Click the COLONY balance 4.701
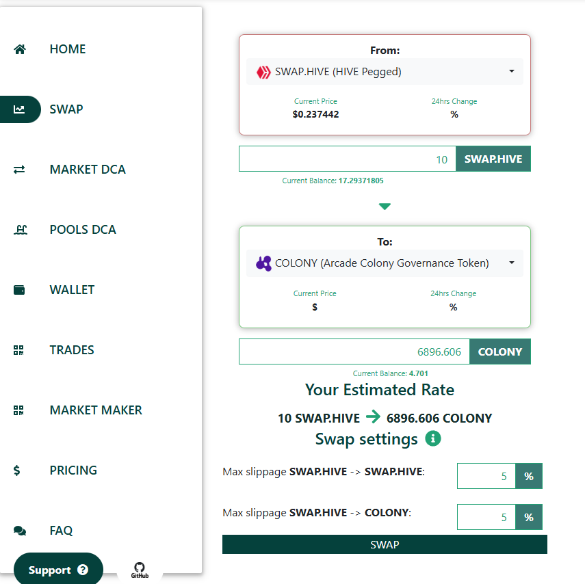Image resolution: width=585 pixels, height=584 pixels. pos(418,373)
